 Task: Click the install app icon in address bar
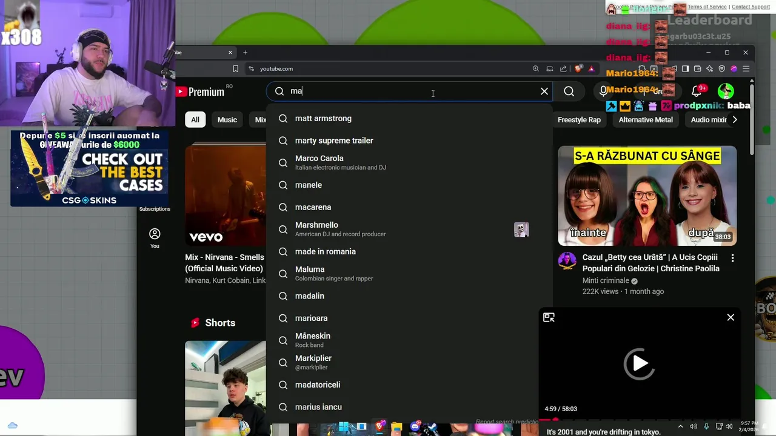pyautogui.click(x=550, y=69)
